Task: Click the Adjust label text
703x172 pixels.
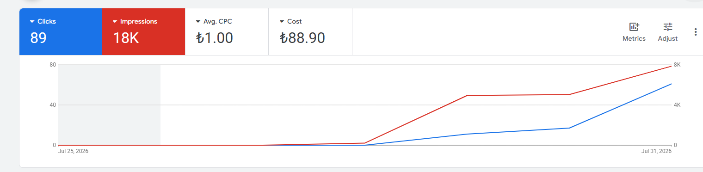Action: tap(668, 39)
